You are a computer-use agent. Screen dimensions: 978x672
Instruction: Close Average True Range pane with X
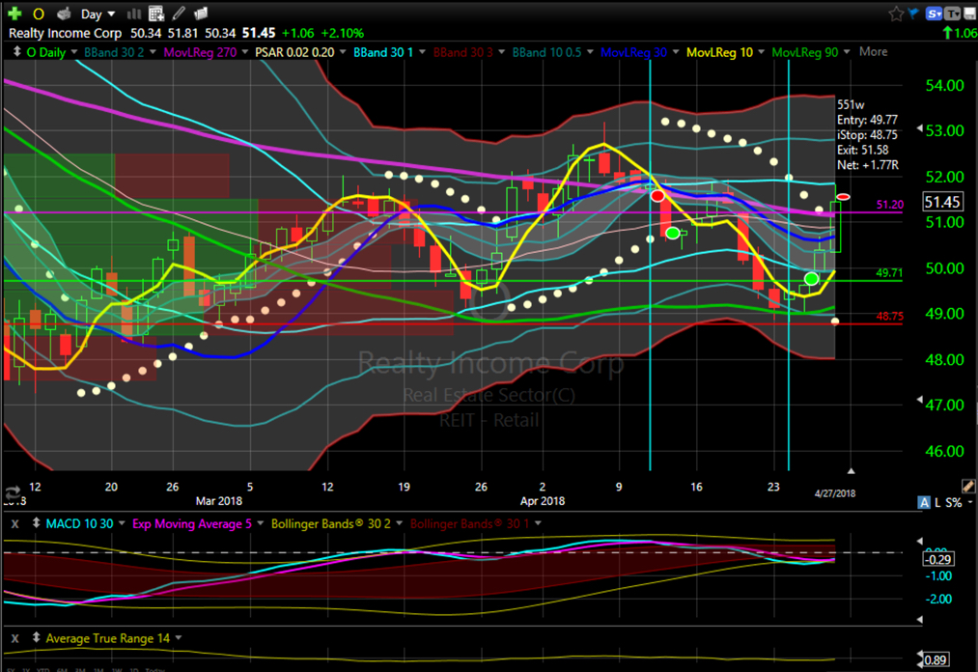[x=15, y=638]
